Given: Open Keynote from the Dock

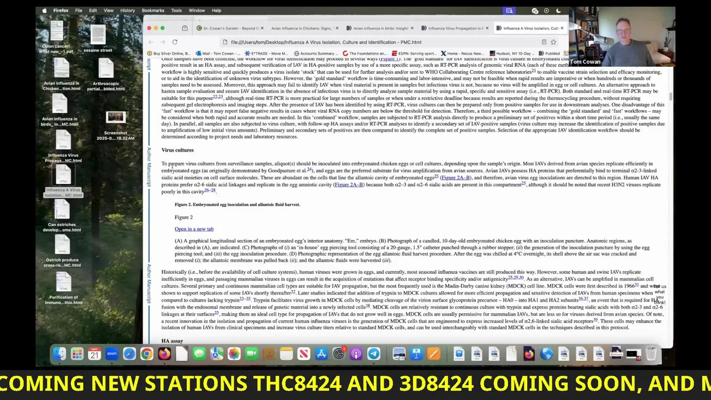Looking at the screenshot, I should click(417, 354).
